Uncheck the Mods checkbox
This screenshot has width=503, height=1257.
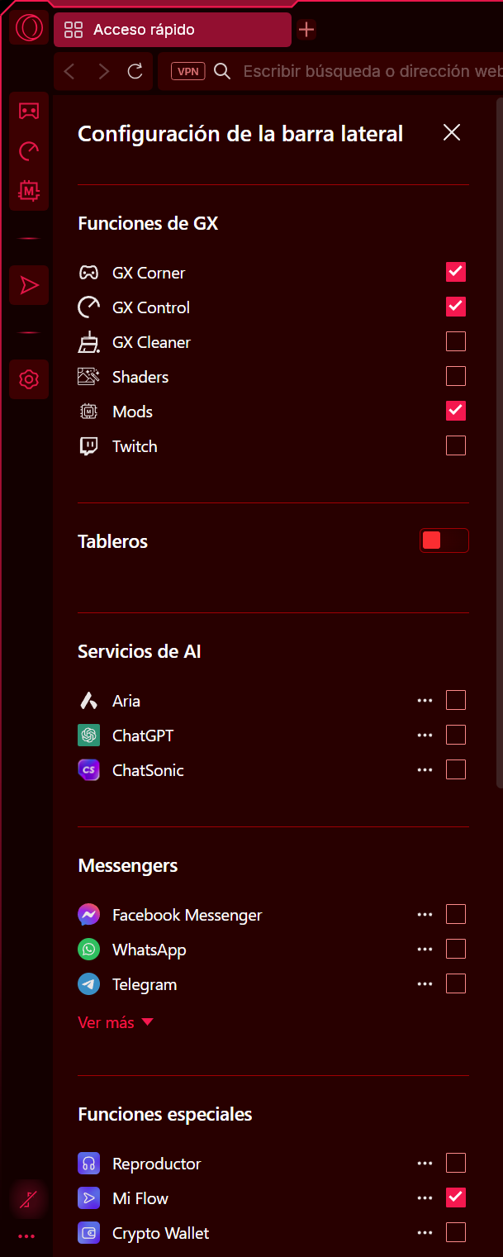click(x=456, y=411)
